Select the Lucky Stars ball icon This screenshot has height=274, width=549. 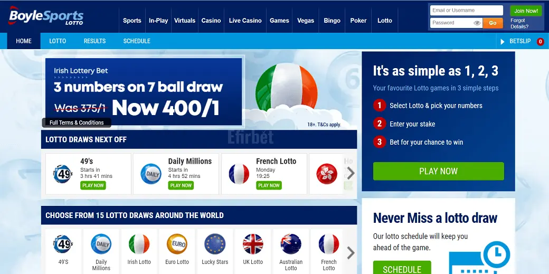pos(215,244)
